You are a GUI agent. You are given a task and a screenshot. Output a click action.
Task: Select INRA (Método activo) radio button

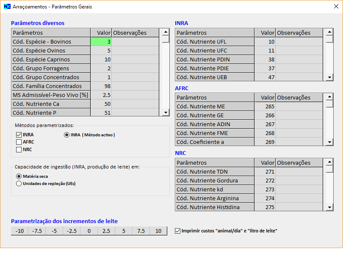click(66, 135)
